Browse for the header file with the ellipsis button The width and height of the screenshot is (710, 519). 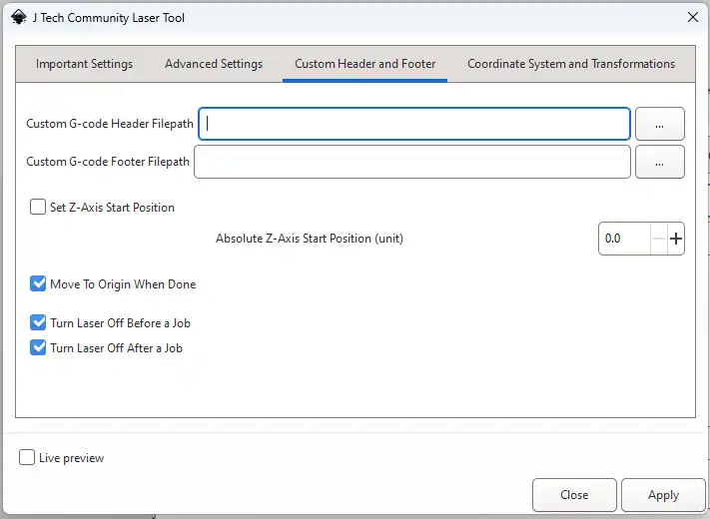pos(660,124)
